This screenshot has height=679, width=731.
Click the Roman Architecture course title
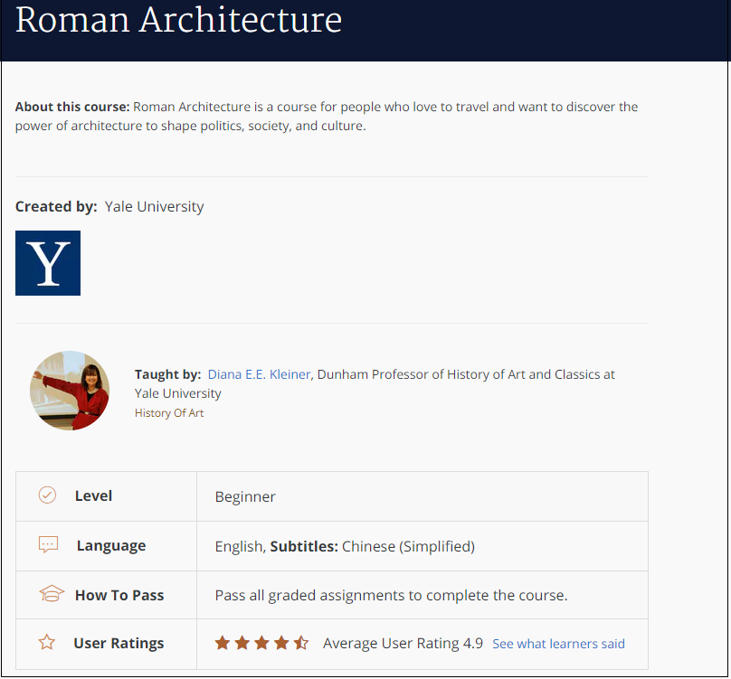click(x=178, y=20)
